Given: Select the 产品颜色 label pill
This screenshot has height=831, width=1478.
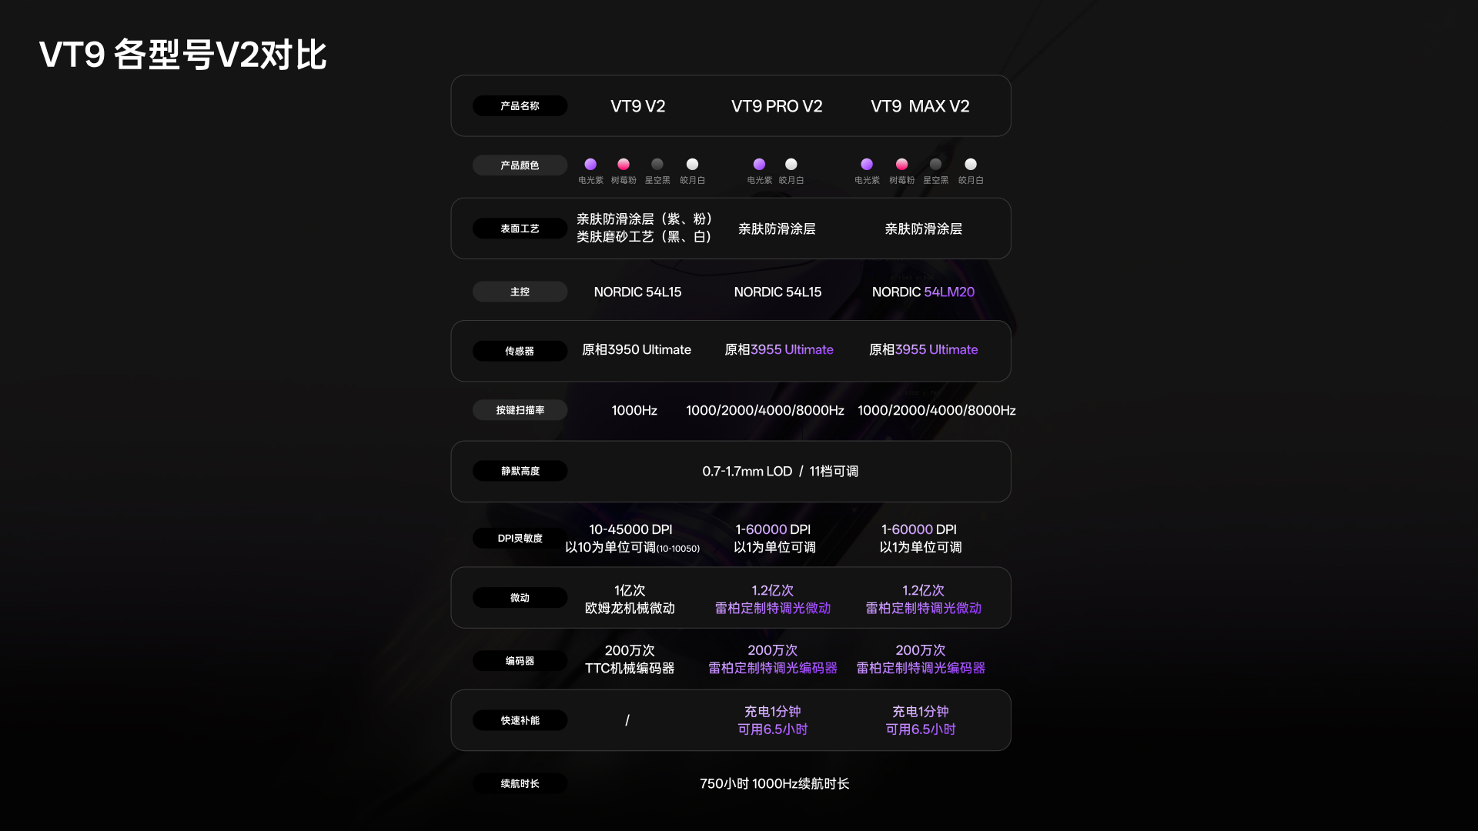Looking at the screenshot, I should (x=520, y=165).
